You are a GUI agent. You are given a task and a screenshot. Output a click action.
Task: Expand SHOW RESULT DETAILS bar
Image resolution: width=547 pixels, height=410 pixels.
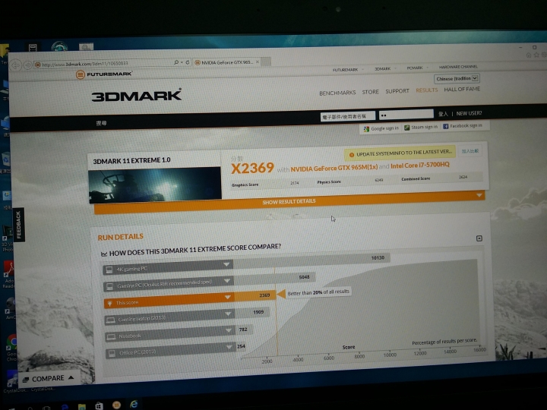tap(289, 201)
